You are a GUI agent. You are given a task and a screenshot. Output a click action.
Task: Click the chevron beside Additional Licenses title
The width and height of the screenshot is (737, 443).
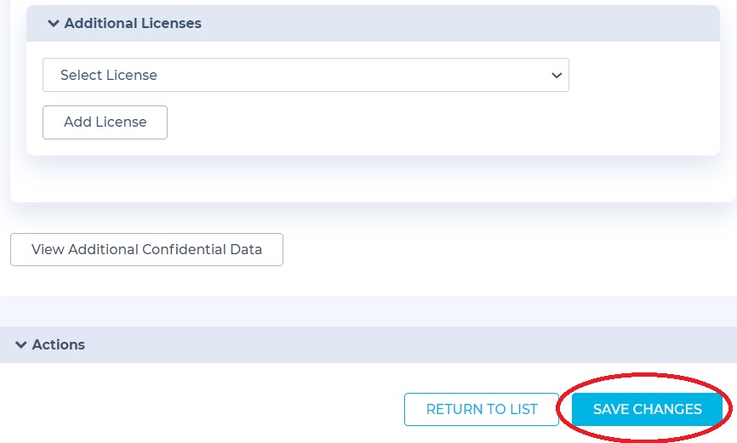click(x=54, y=23)
